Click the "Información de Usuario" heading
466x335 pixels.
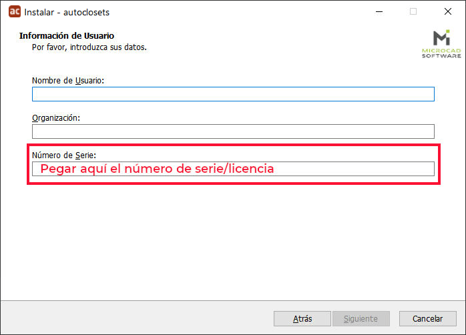click(x=67, y=35)
